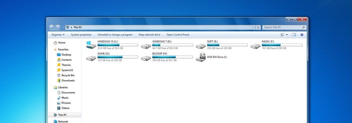
Task: Open Themes folder in Favorites
Action: (x=64, y=65)
